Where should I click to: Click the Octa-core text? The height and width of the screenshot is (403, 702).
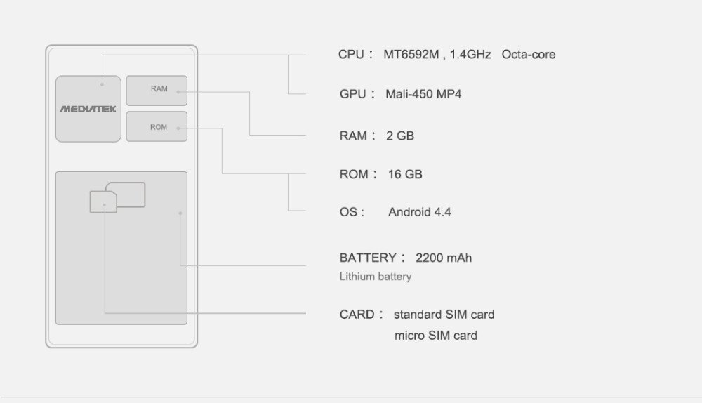(529, 55)
